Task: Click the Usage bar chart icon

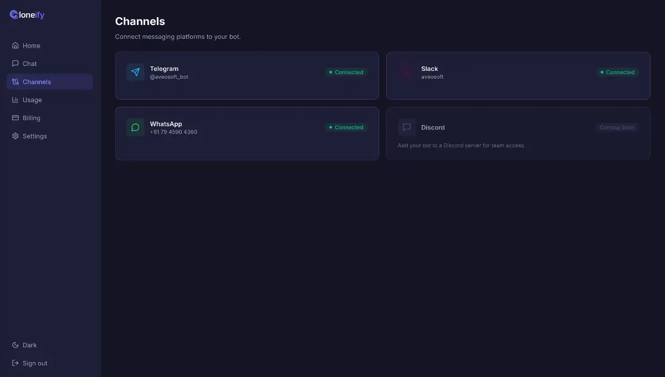Action: tap(16, 100)
